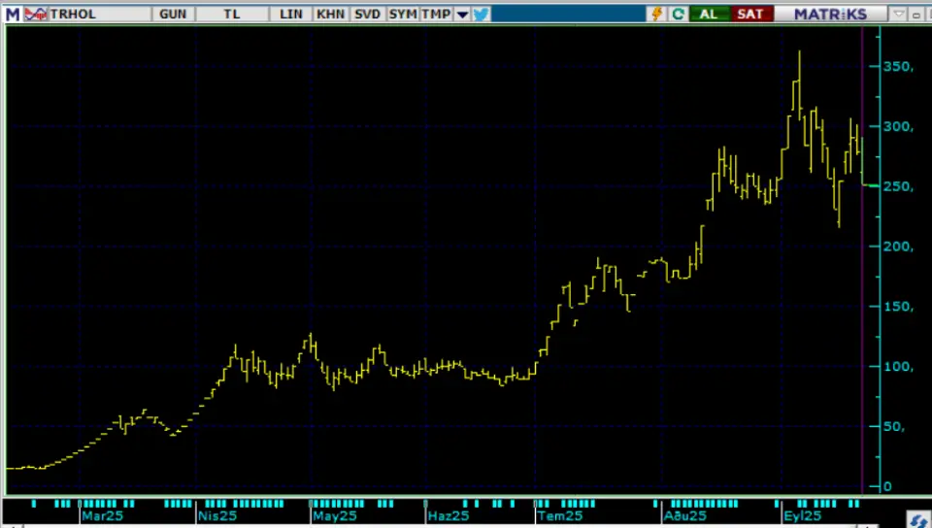Toggle the SVD button
The image size is (932, 528).
[x=367, y=14]
